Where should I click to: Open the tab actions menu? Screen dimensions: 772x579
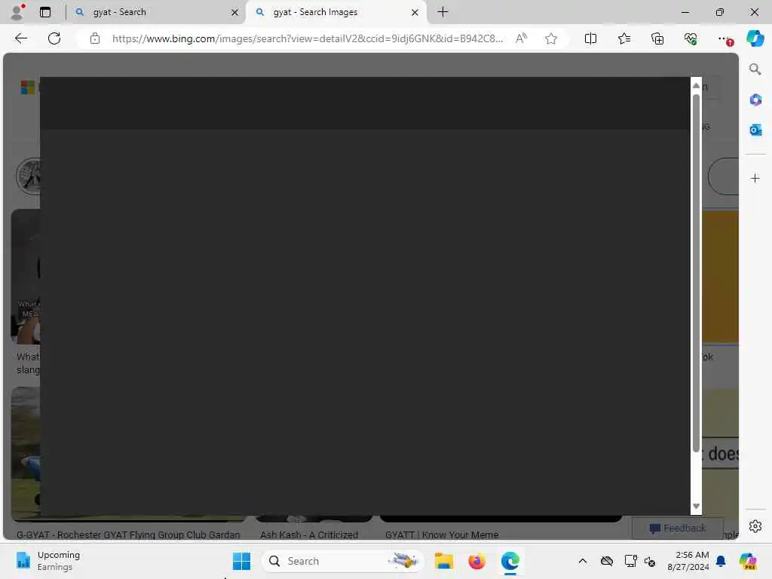click(45, 12)
